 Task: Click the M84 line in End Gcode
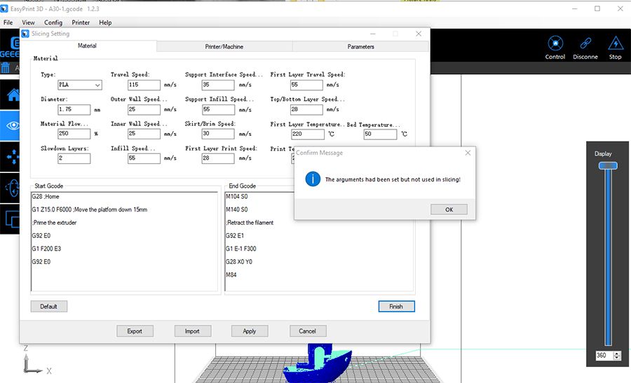pos(231,275)
